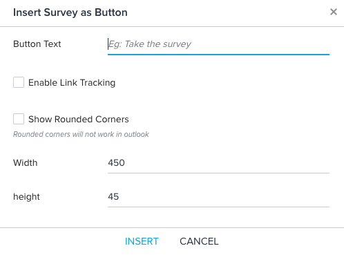
Task: Click the 'Button Text' field label
Action: (37, 44)
